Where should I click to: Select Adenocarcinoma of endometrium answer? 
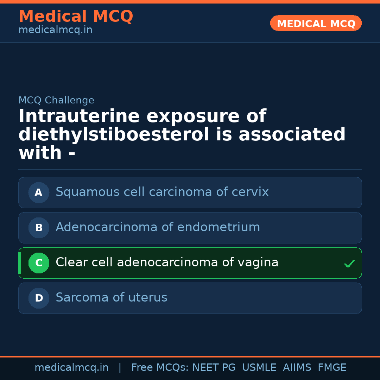[x=158, y=227]
